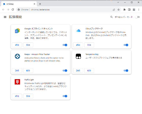Disable Google オフライン ドキュメント toggle

[x=65, y=45]
